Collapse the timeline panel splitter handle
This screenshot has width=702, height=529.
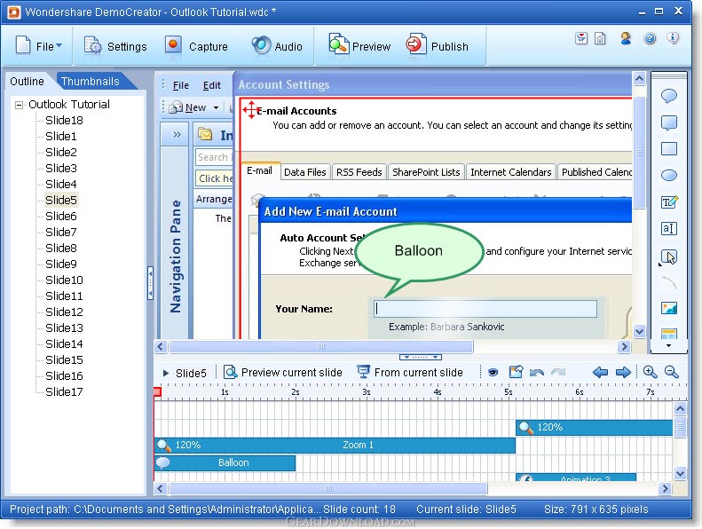421,357
